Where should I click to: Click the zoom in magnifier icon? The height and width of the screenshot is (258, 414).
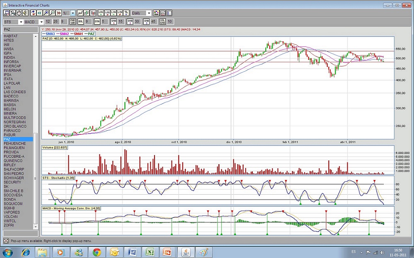46,13
